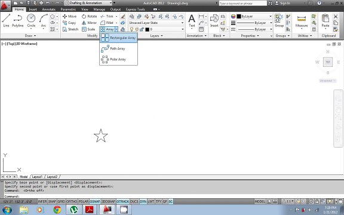The height and width of the screenshot is (215, 344).
Task: Click the MODEL space button in status bar
Action: 260,201
